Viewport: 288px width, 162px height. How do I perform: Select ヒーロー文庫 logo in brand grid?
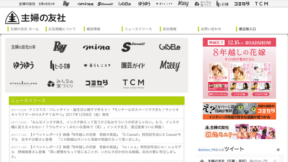(60, 65)
